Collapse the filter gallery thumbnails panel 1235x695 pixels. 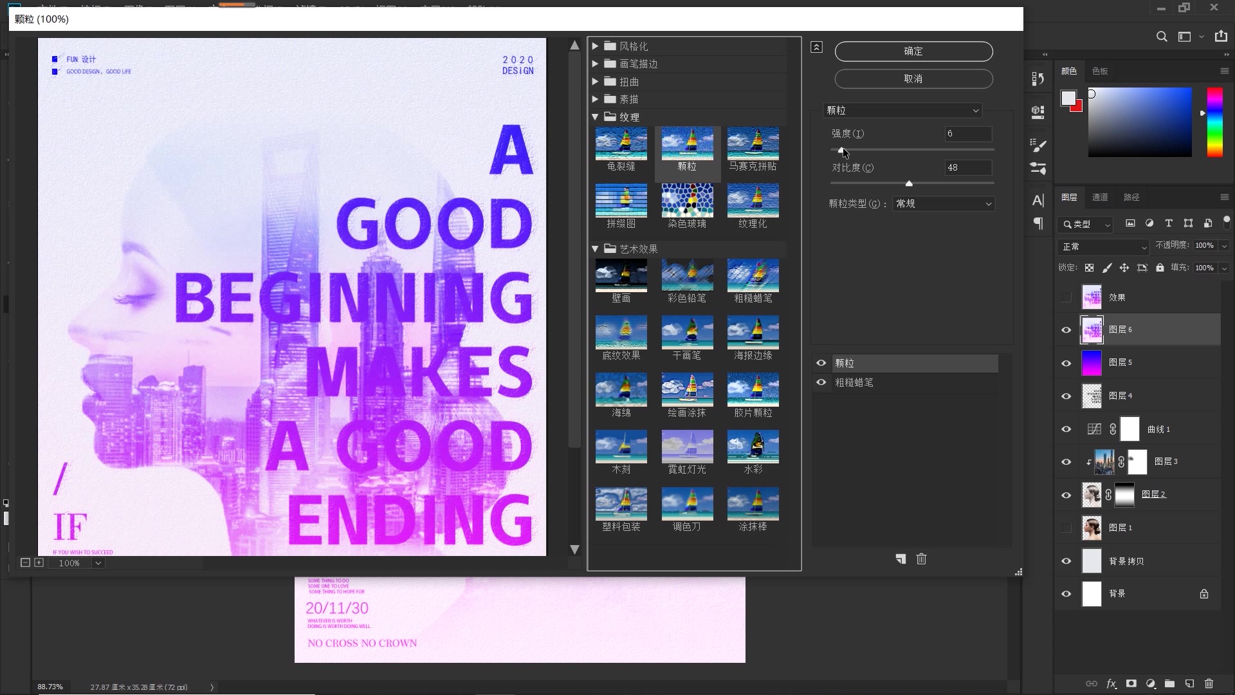click(816, 47)
